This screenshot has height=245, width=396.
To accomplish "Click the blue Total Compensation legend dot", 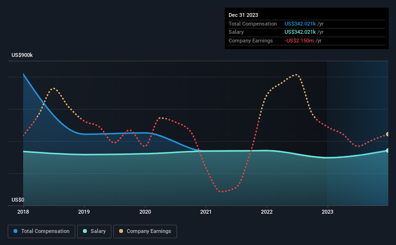I will click(15, 231).
